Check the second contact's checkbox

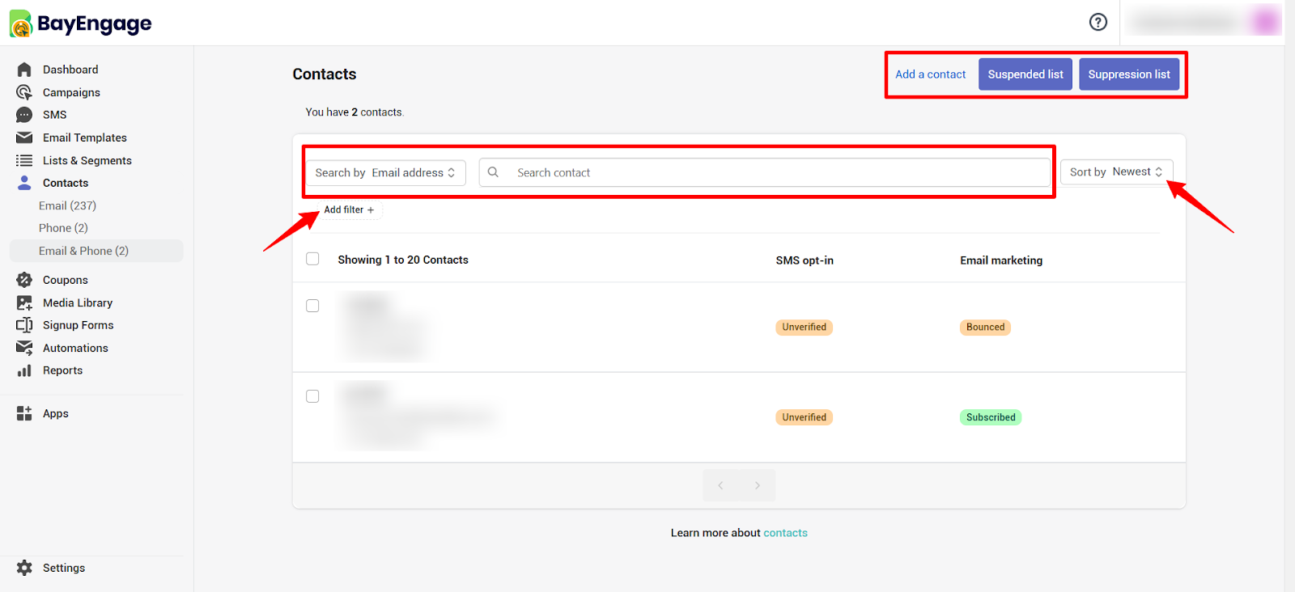pos(312,396)
